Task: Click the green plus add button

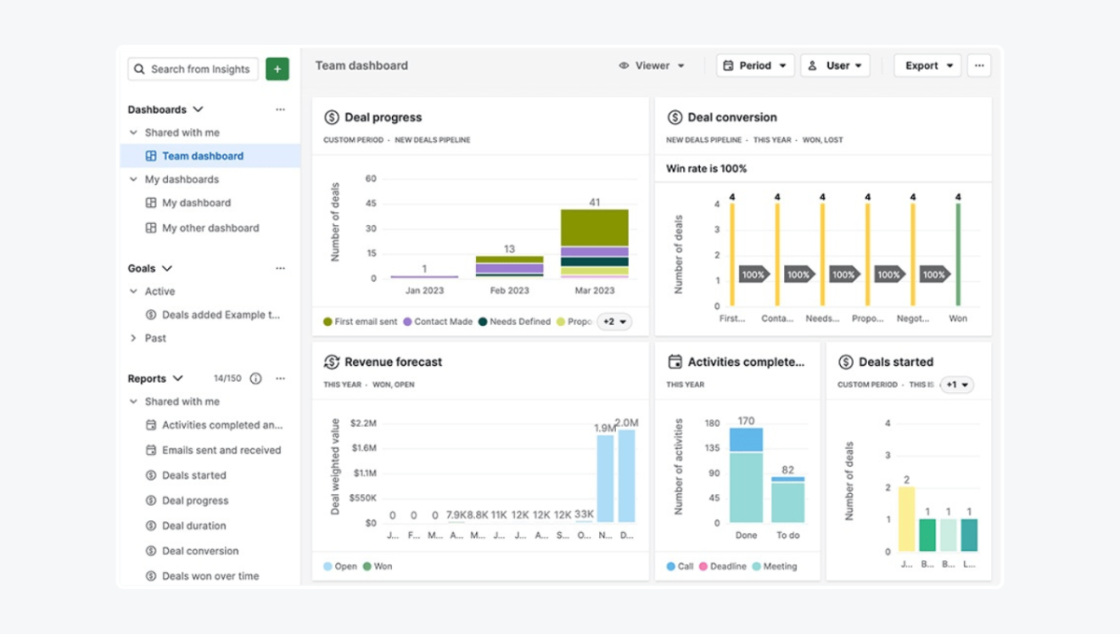Action: pyautogui.click(x=277, y=69)
